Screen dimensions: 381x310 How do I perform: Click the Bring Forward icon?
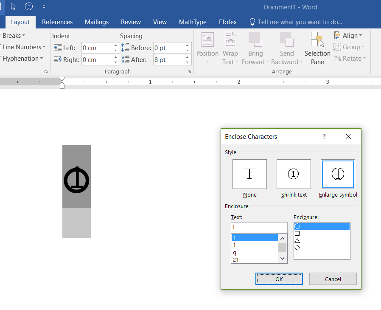click(255, 41)
